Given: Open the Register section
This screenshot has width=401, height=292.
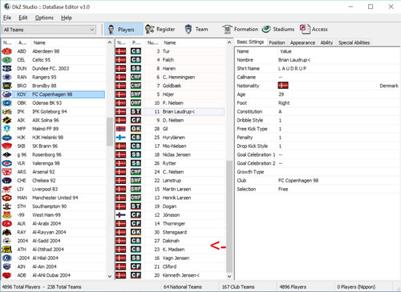Looking at the screenshot, I should (160, 30).
